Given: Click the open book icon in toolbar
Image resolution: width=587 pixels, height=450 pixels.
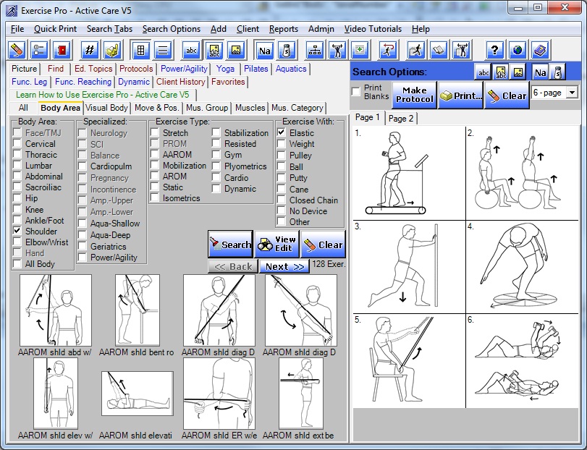Looking at the screenshot, I should [x=439, y=50].
